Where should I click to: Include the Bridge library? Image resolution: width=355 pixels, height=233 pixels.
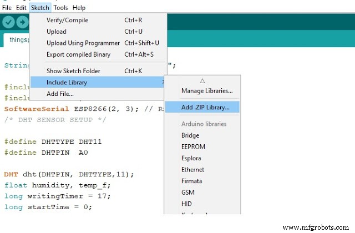[x=190, y=135]
